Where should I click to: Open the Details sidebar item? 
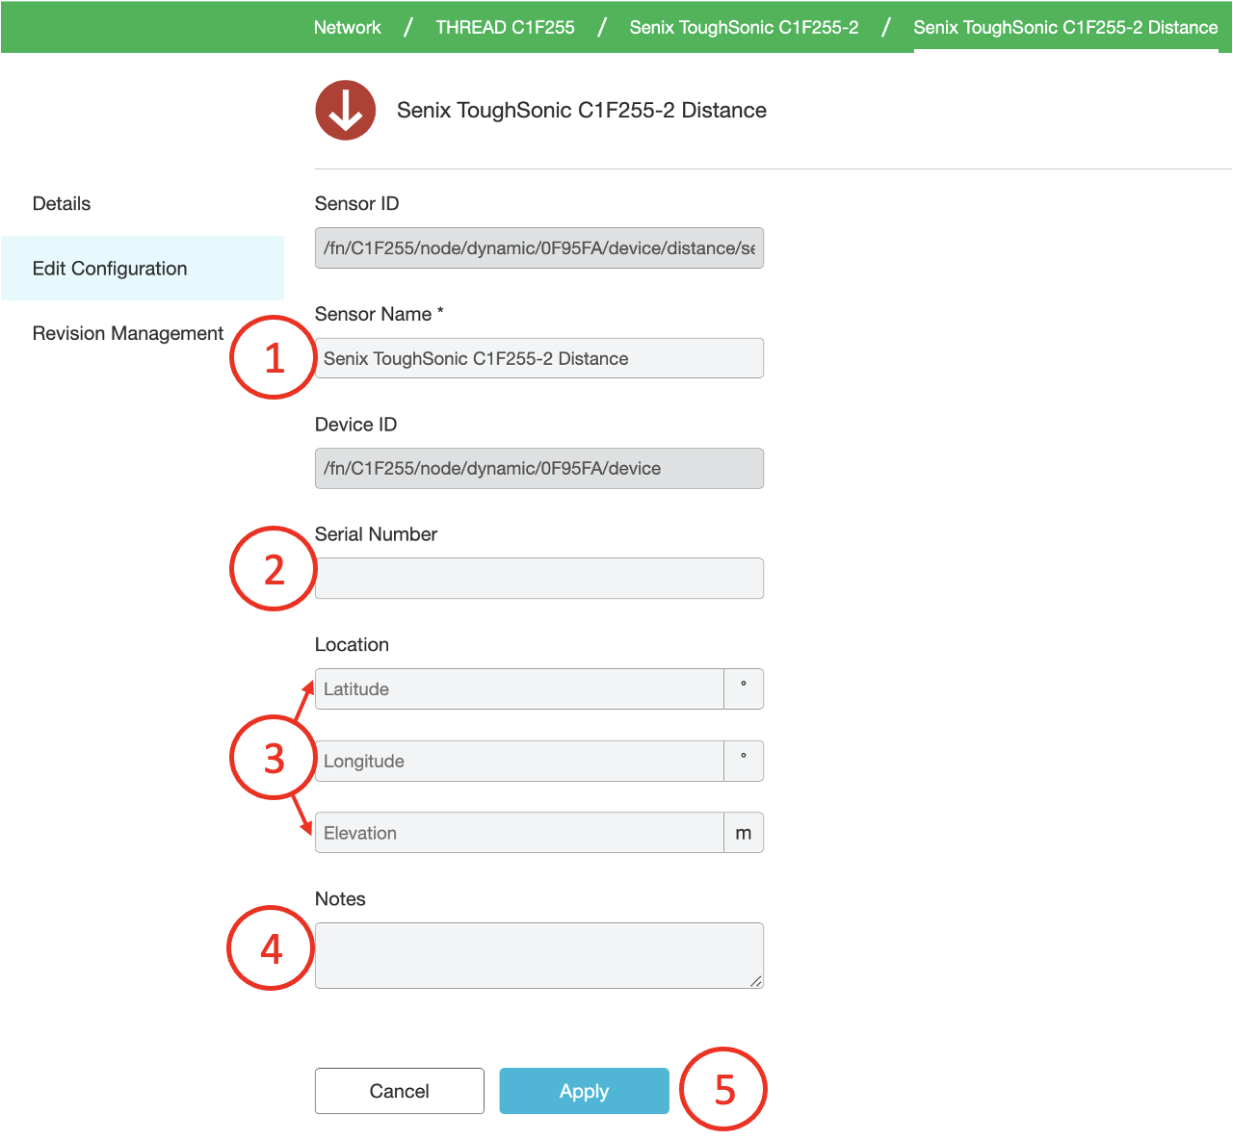click(x=62, y=203)
